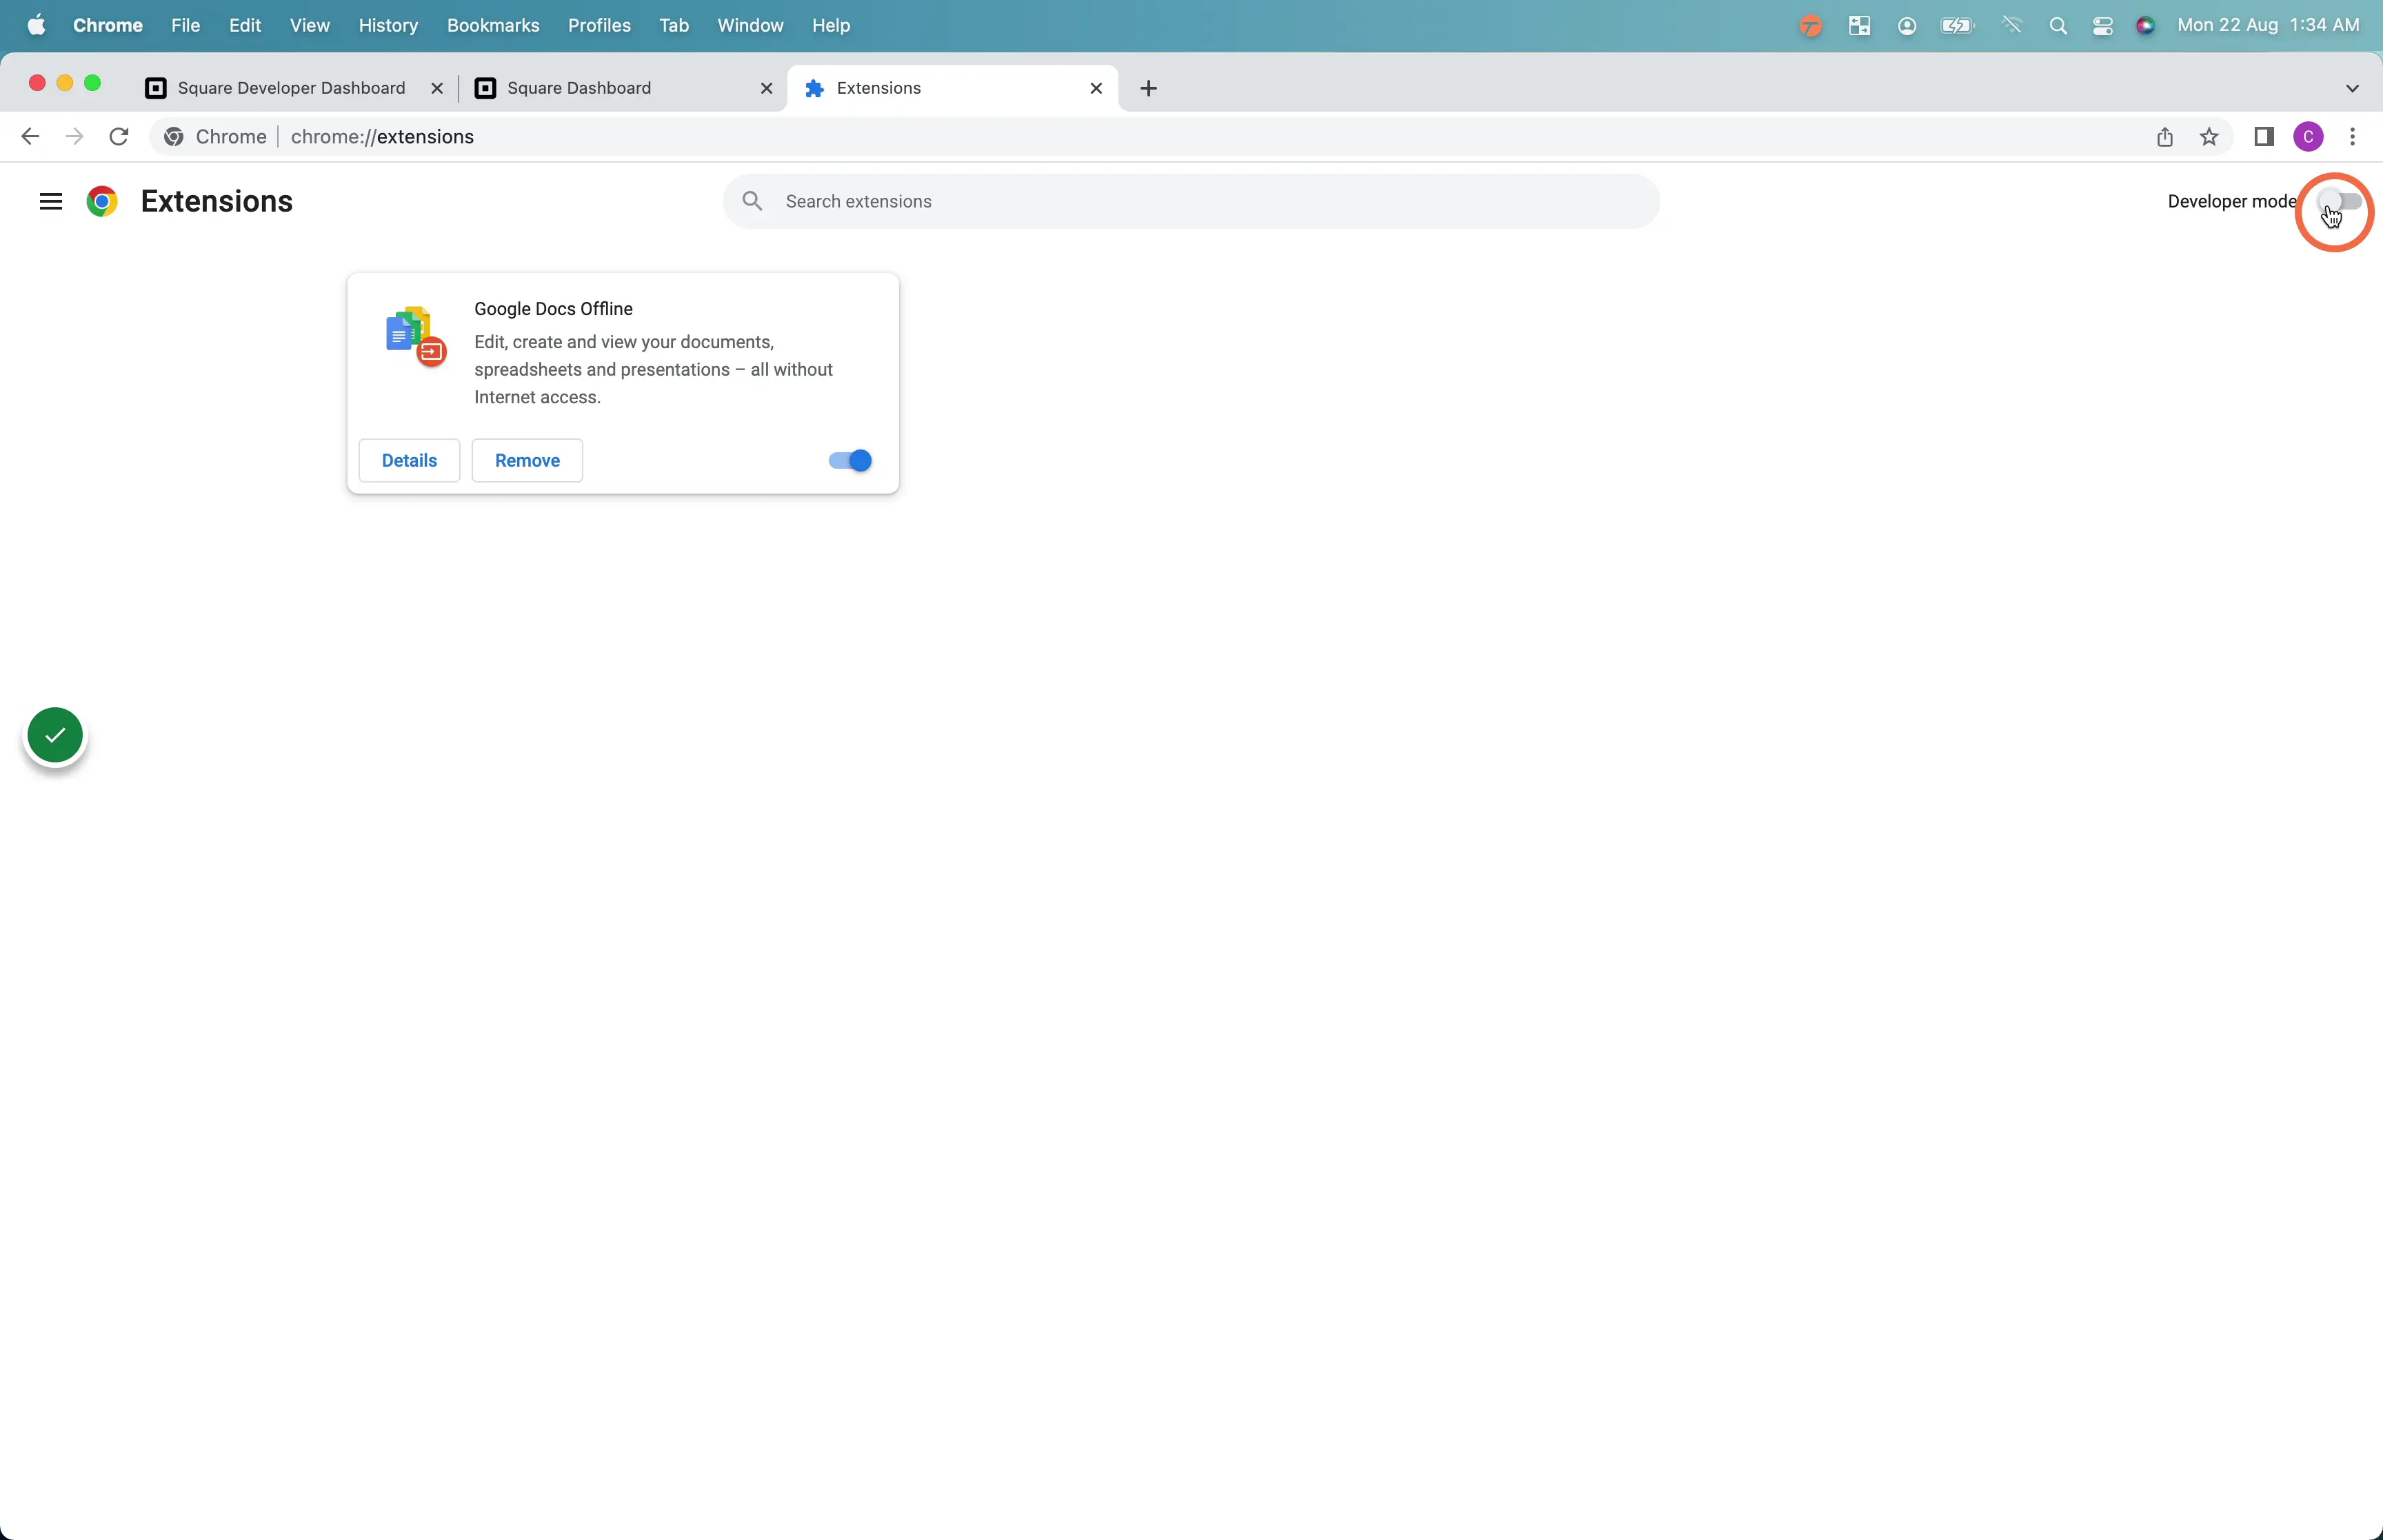
Task: Close the Extensions tab
Action: [1096, 88]
